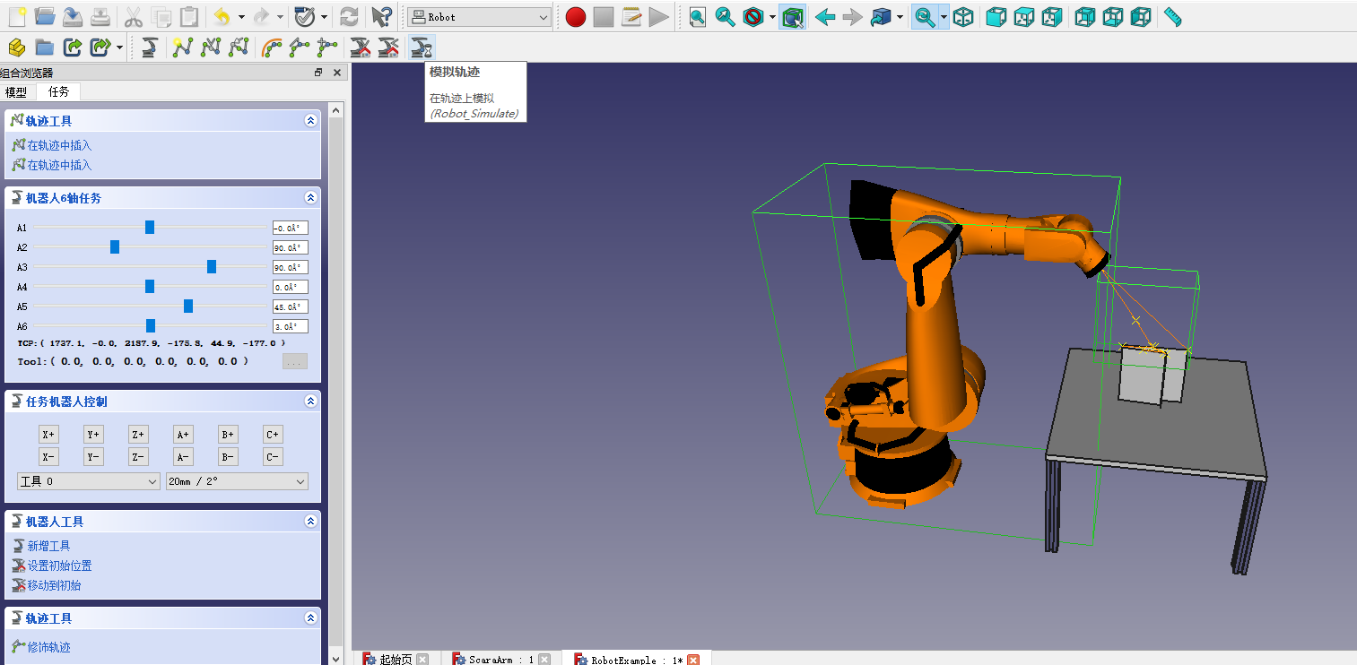Open the 起始页 document tab

tap(396, 659)
